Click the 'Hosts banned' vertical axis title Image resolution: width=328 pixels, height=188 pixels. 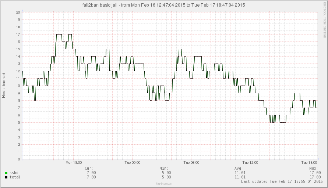[4, 85]
